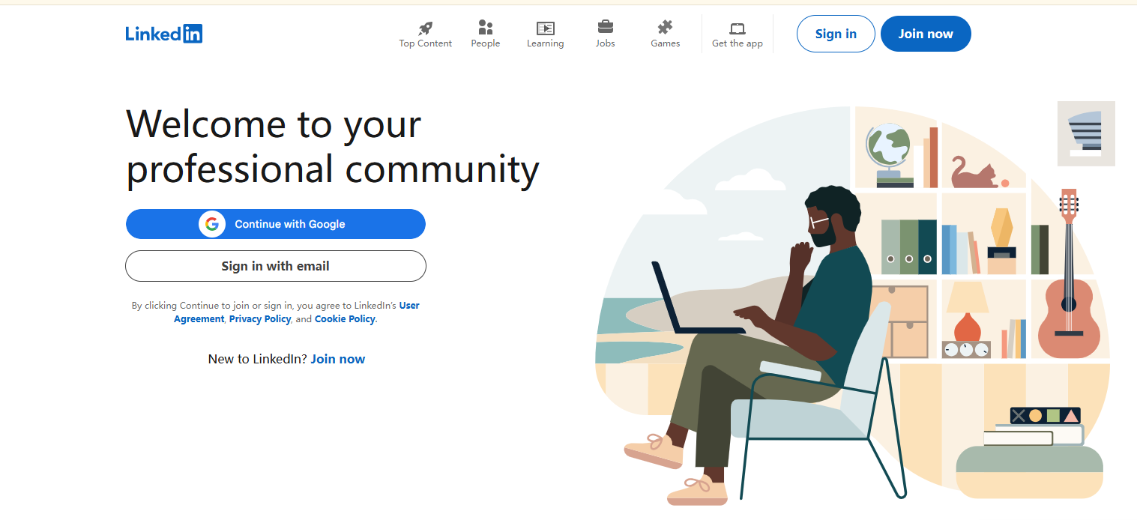Click Join now link below New to LinkedIn
The width and height of the screenshot is (1137, 520).
[x=338, y=359]
